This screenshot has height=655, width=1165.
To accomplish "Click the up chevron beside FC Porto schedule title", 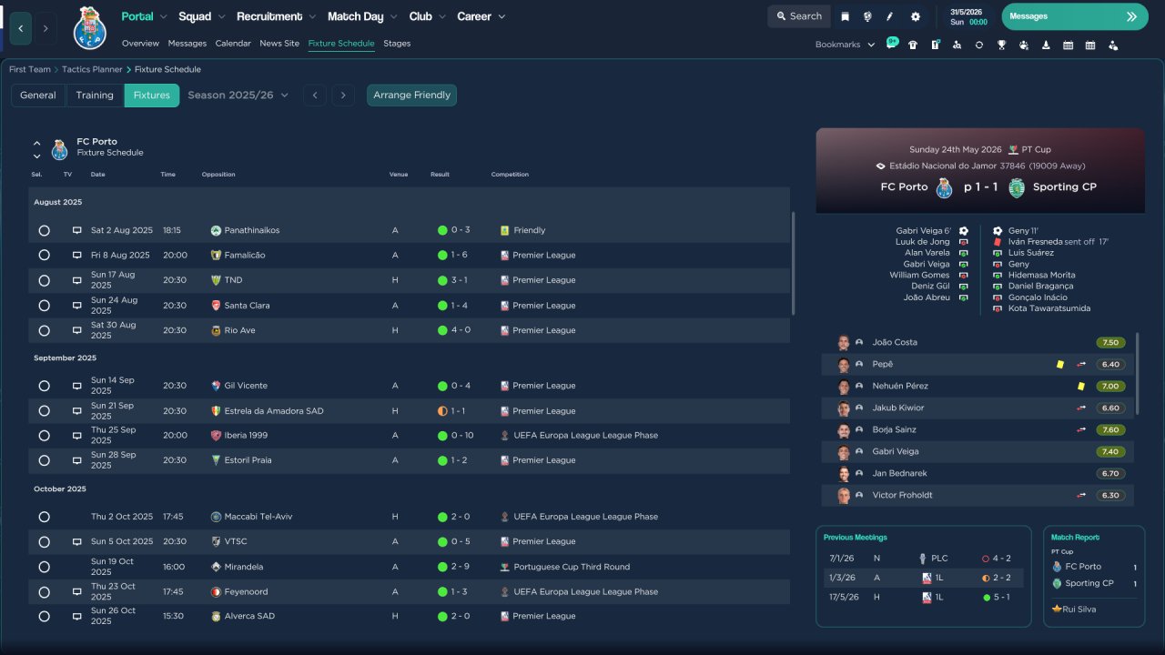I will coord(37,143).
